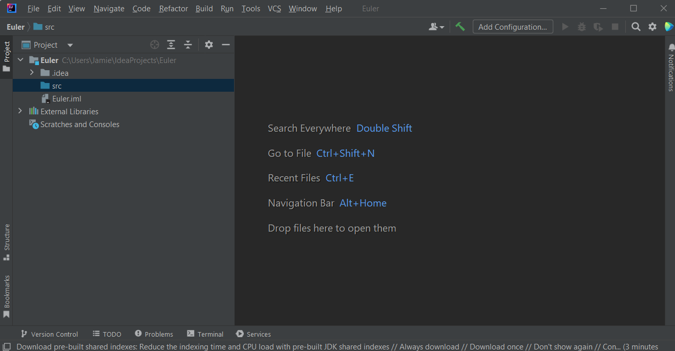Screen dimensions: 675x351
Task: Select Euler.iml in project tree
Action: 123,98
